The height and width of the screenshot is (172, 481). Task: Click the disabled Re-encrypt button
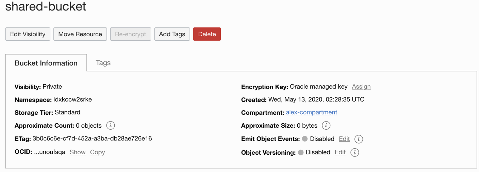click(131, 34)
